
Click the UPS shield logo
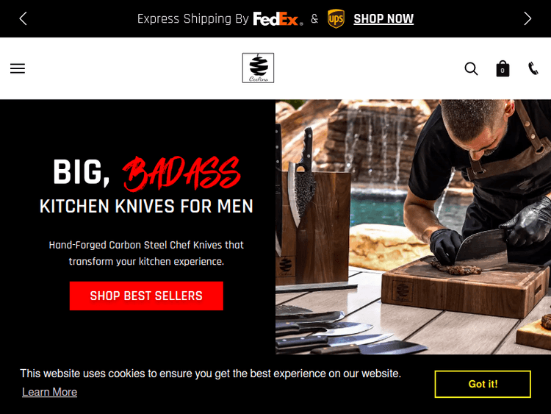[336, 18]
